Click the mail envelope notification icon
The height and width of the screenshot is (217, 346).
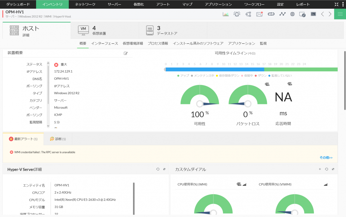click(259, 14)
